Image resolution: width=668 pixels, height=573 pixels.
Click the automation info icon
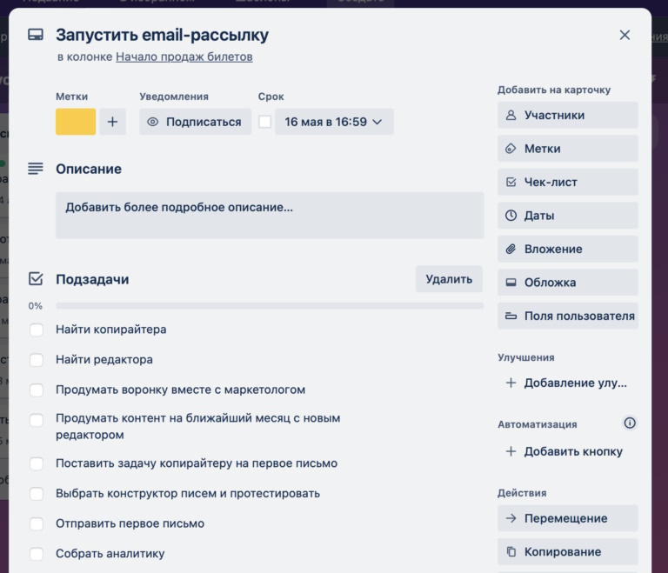click(630, 423)
